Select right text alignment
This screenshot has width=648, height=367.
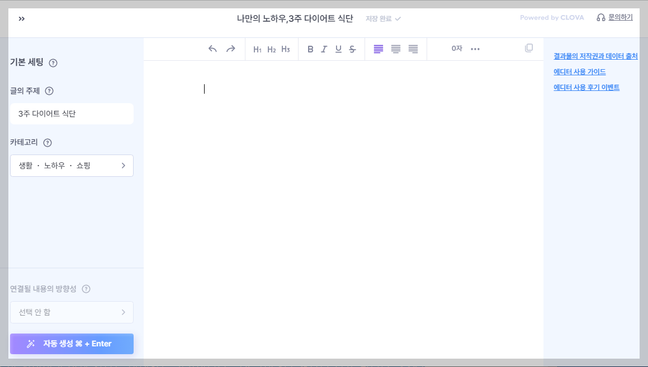pos(413,49)
